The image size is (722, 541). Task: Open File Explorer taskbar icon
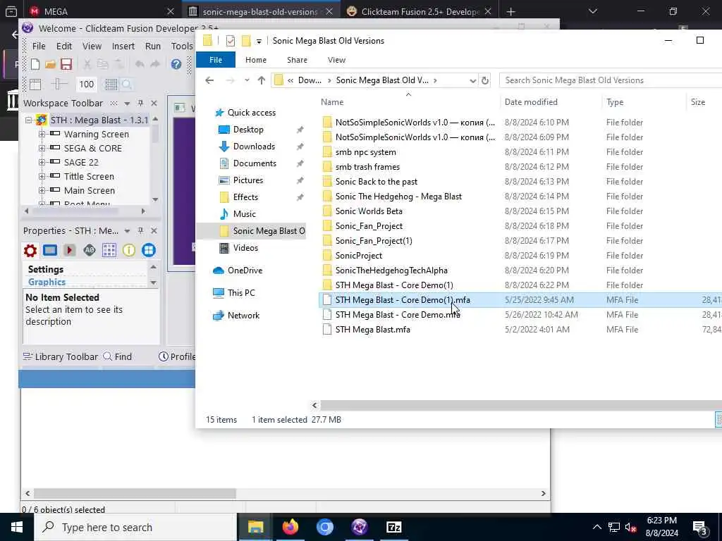click(255, 527)
